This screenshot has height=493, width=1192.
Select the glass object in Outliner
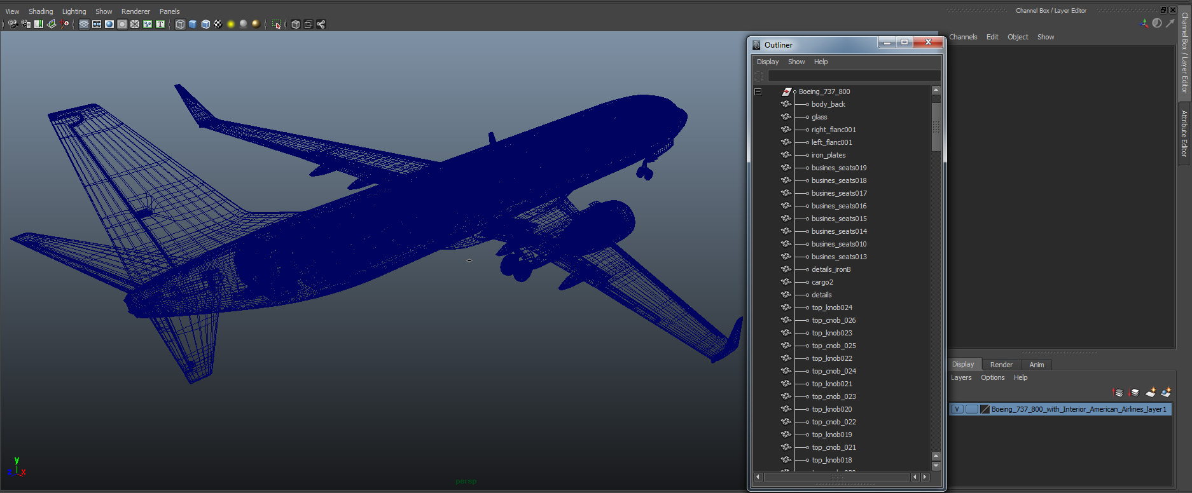(819, 117)
